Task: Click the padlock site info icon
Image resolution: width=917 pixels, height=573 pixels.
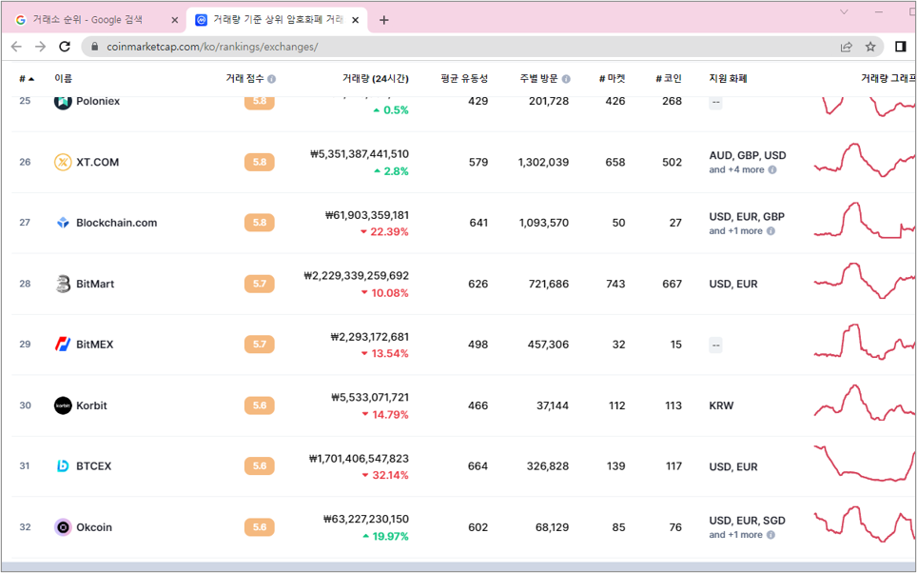Action: pos(95,47)
